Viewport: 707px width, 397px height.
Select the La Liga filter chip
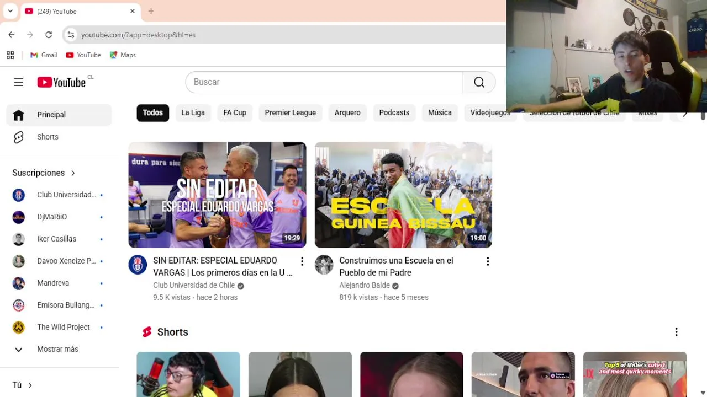[x=193, y=112]
